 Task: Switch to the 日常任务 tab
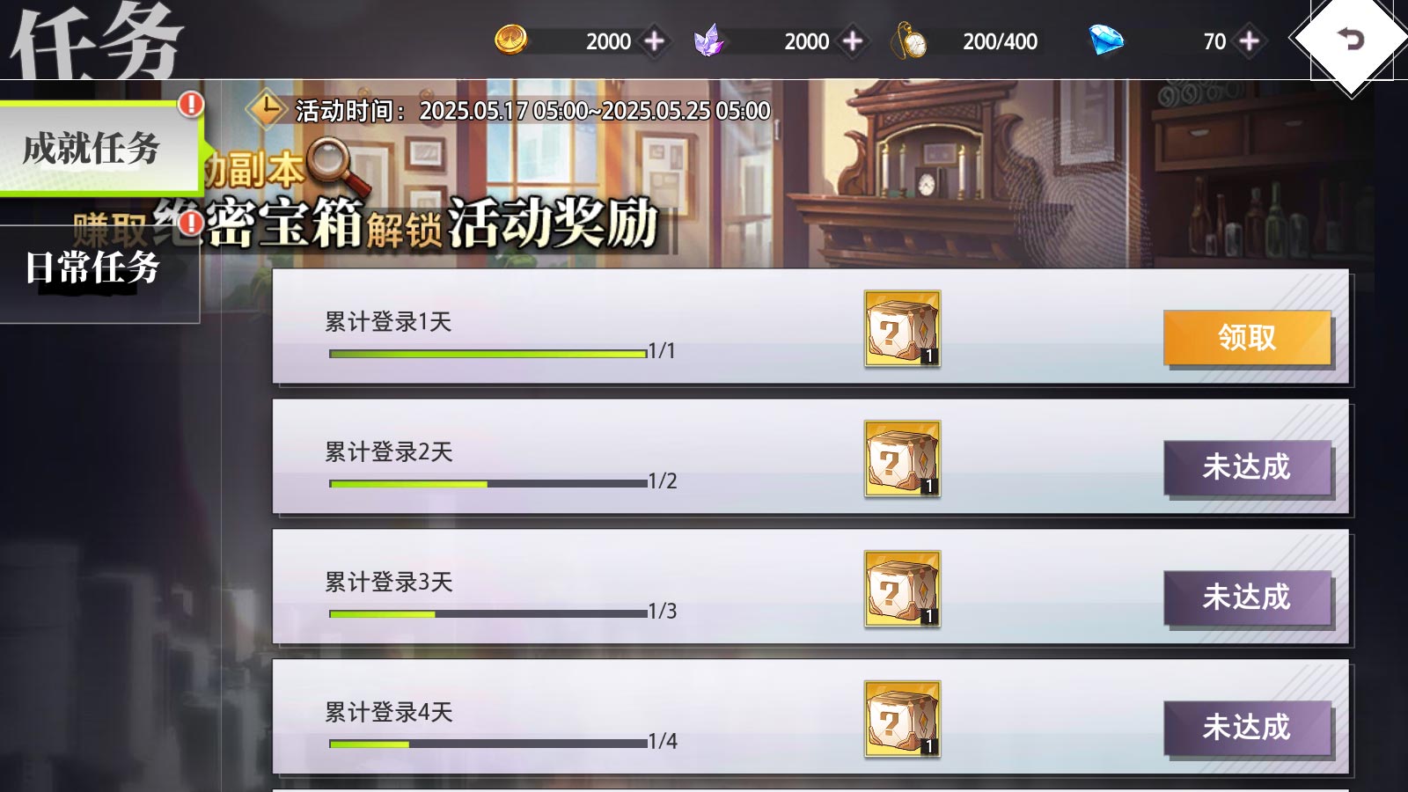99,268
